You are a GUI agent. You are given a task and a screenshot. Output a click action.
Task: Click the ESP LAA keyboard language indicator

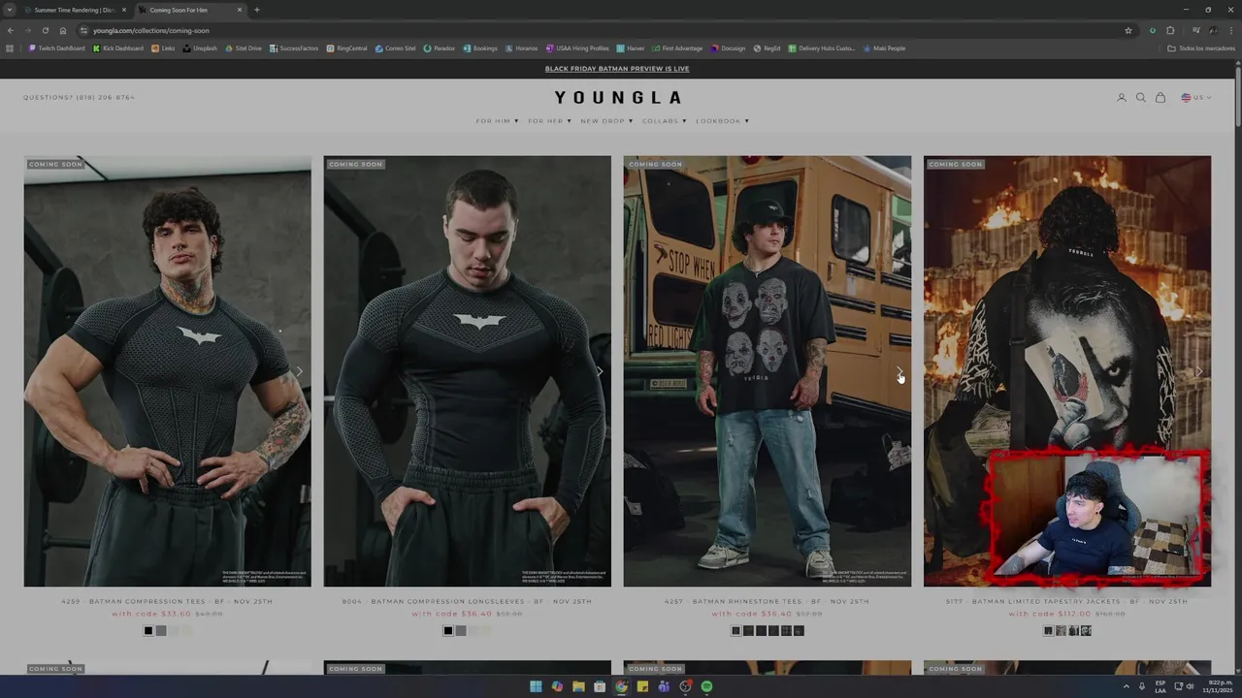click(x=1160, y=686)
